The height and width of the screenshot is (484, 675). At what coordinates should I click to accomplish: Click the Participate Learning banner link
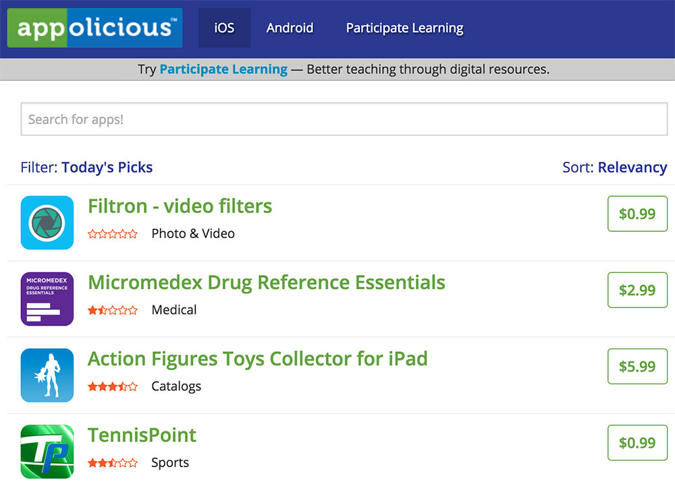223,69
